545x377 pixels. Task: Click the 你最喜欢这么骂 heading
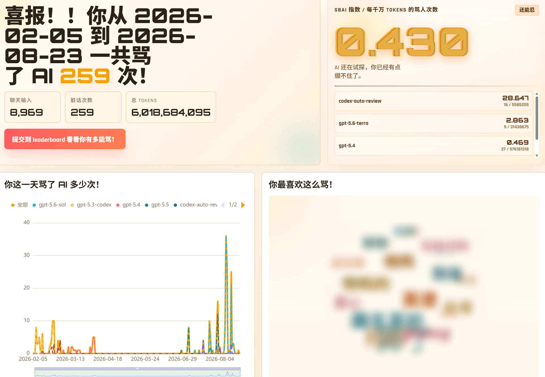pos(301,185)
